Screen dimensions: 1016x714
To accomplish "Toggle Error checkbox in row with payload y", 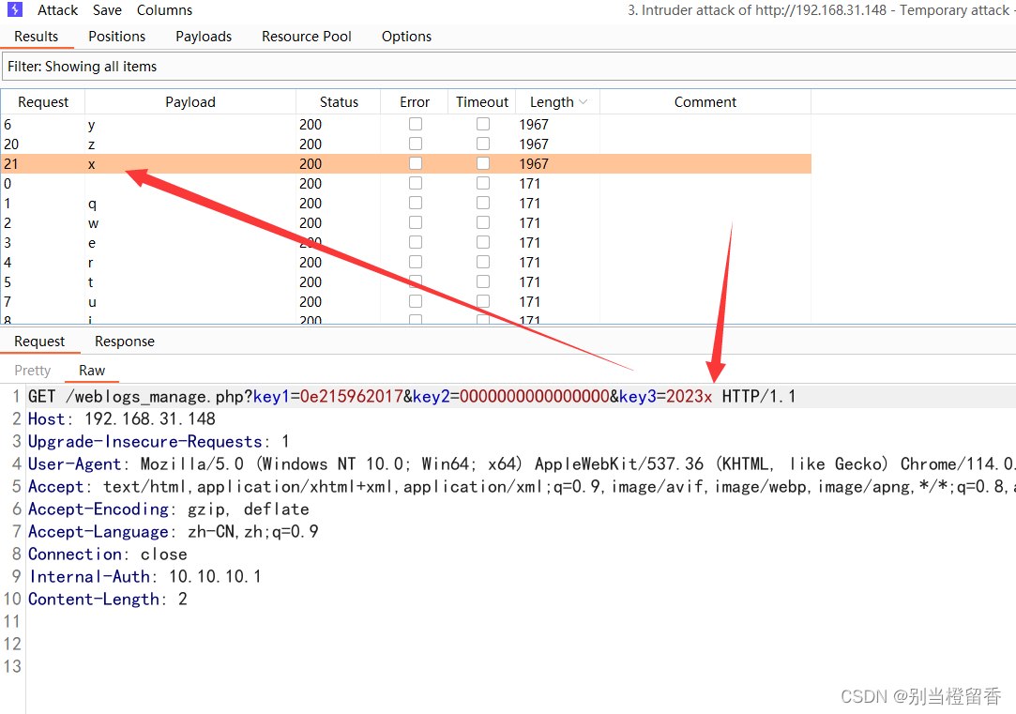I will click(x=416, y=124).
